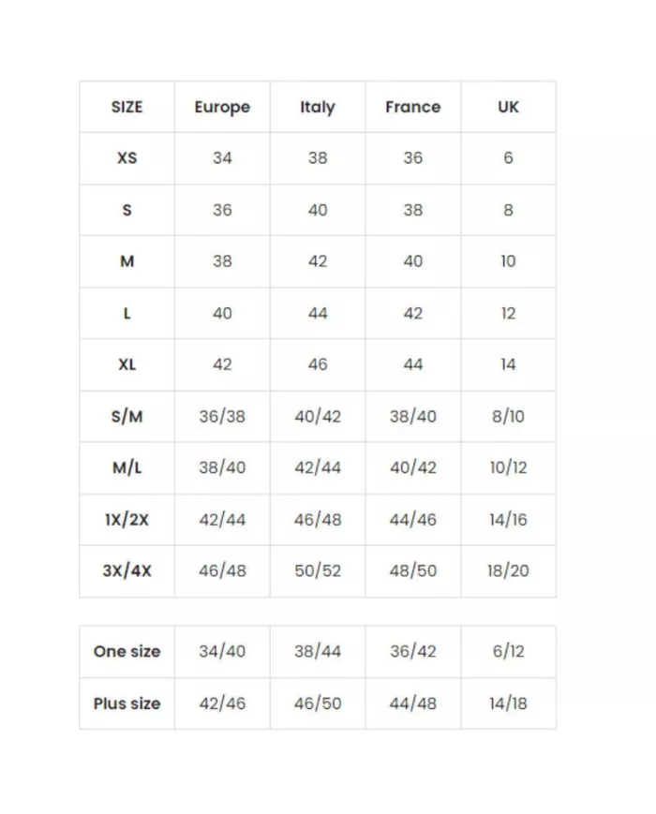Click Europe value 36/38 in S/M row

point(222,416)
